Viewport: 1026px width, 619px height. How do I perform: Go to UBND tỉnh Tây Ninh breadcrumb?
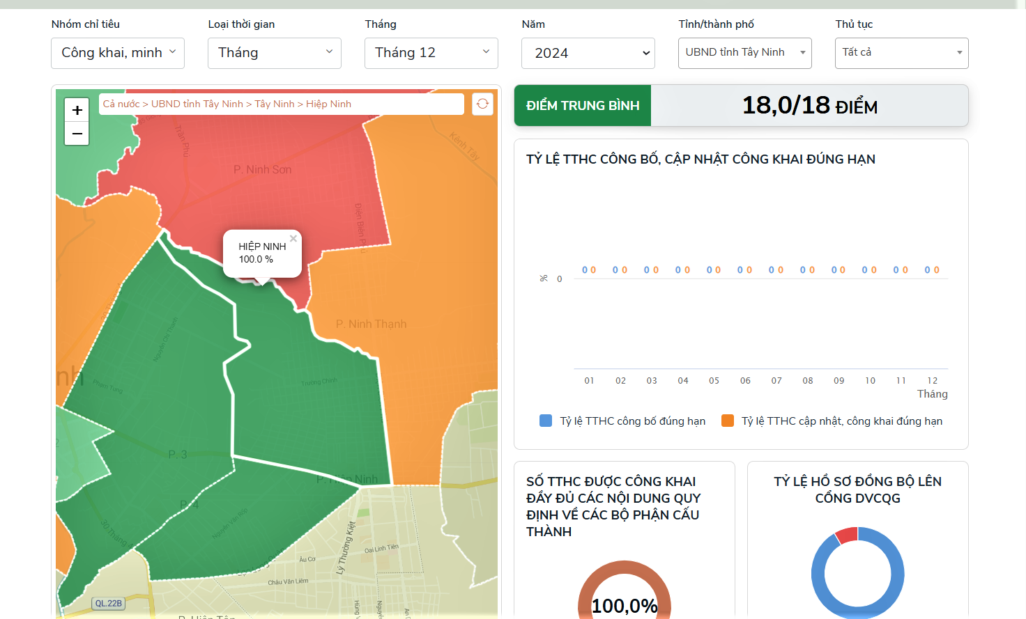point(197,104)
